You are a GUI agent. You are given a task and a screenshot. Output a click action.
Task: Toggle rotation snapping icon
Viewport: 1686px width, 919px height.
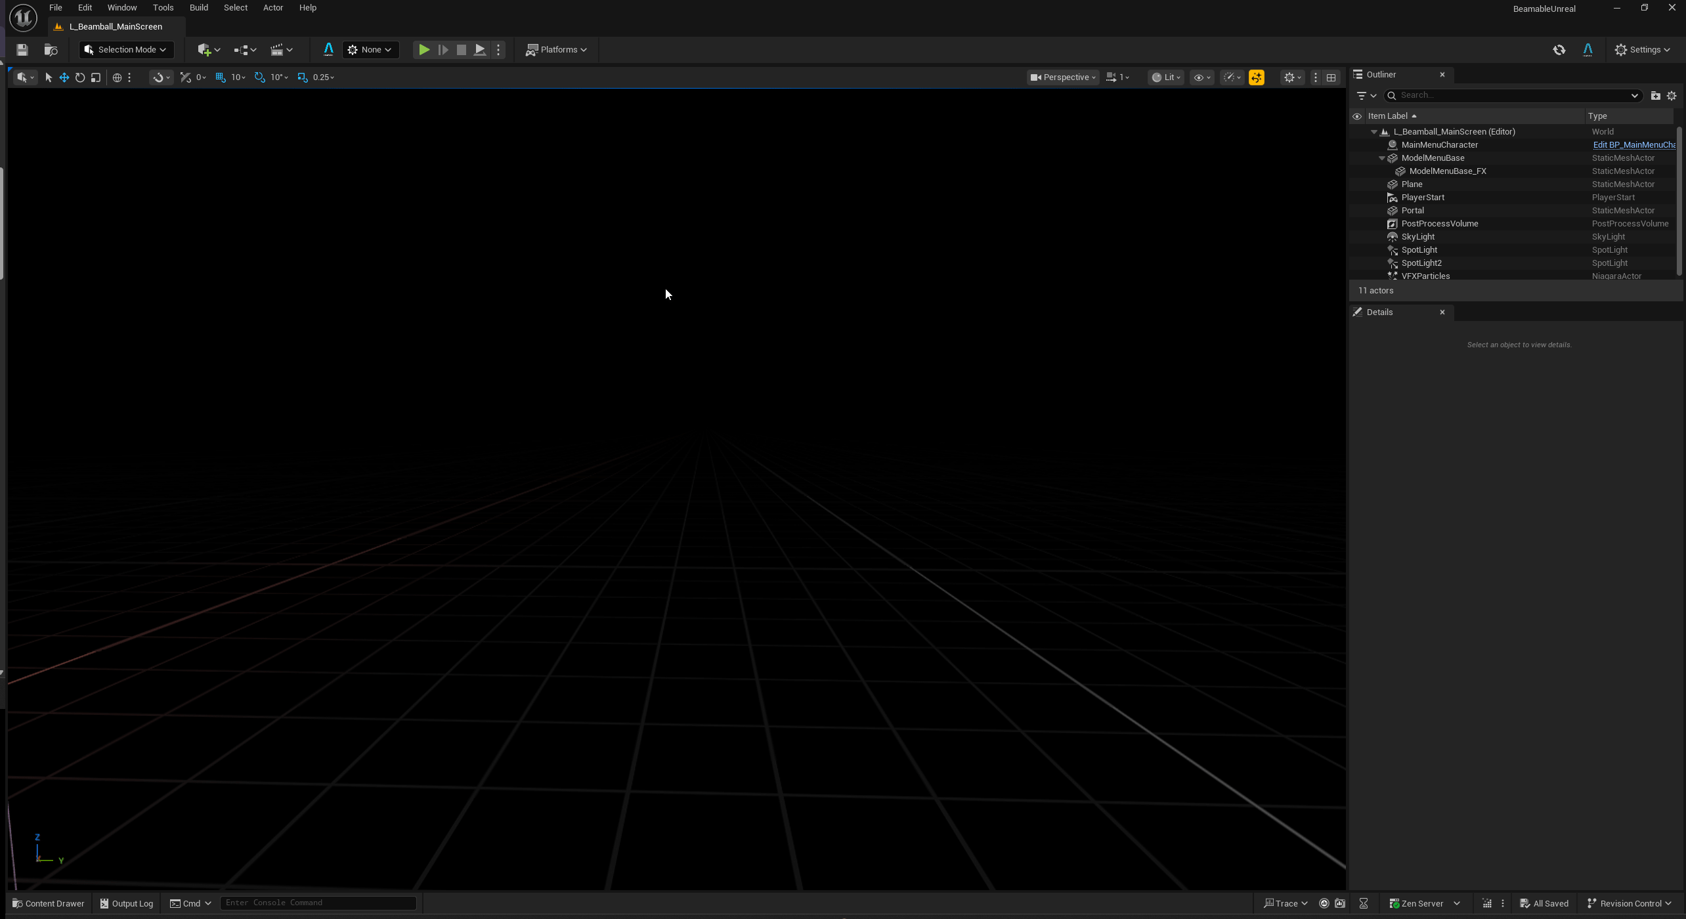[x=260, y=77]
